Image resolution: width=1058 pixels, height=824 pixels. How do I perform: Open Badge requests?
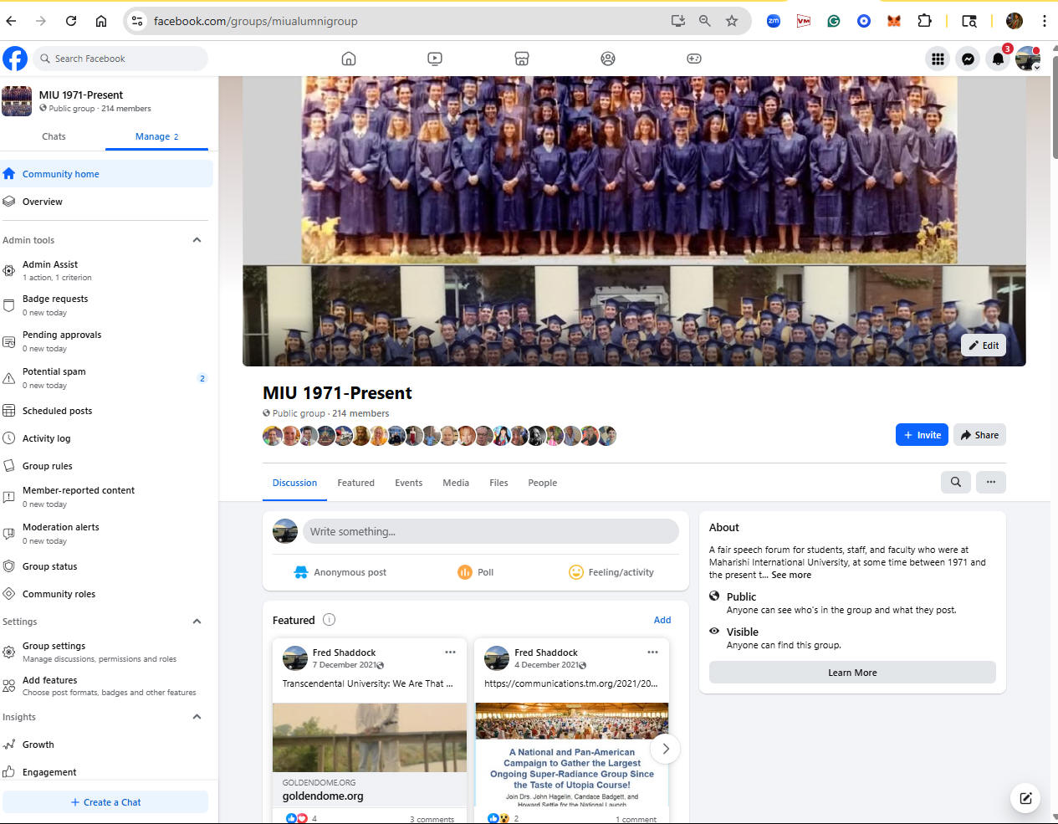coord(106,305)
